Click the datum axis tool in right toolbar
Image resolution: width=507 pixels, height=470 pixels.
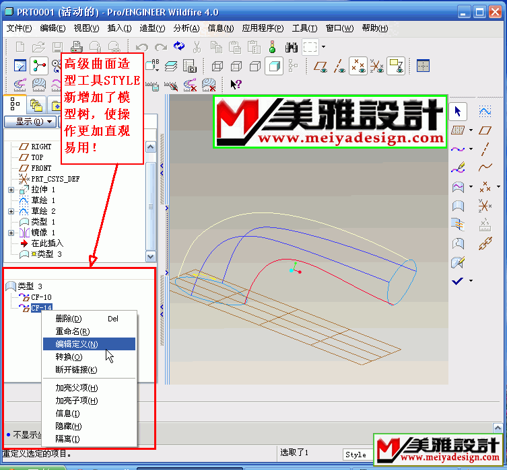(x=485, y=149)
